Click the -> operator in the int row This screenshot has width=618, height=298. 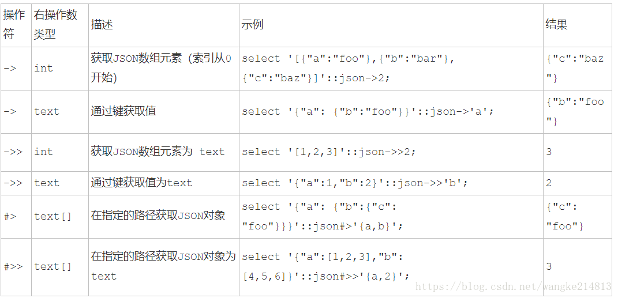pos(10,69)
